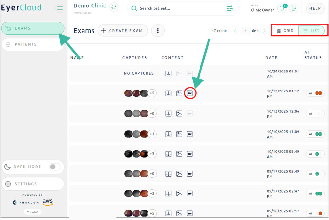This screenshot has height=220, width=329.
Task: Click the Create Exam button
Action: 123,31
